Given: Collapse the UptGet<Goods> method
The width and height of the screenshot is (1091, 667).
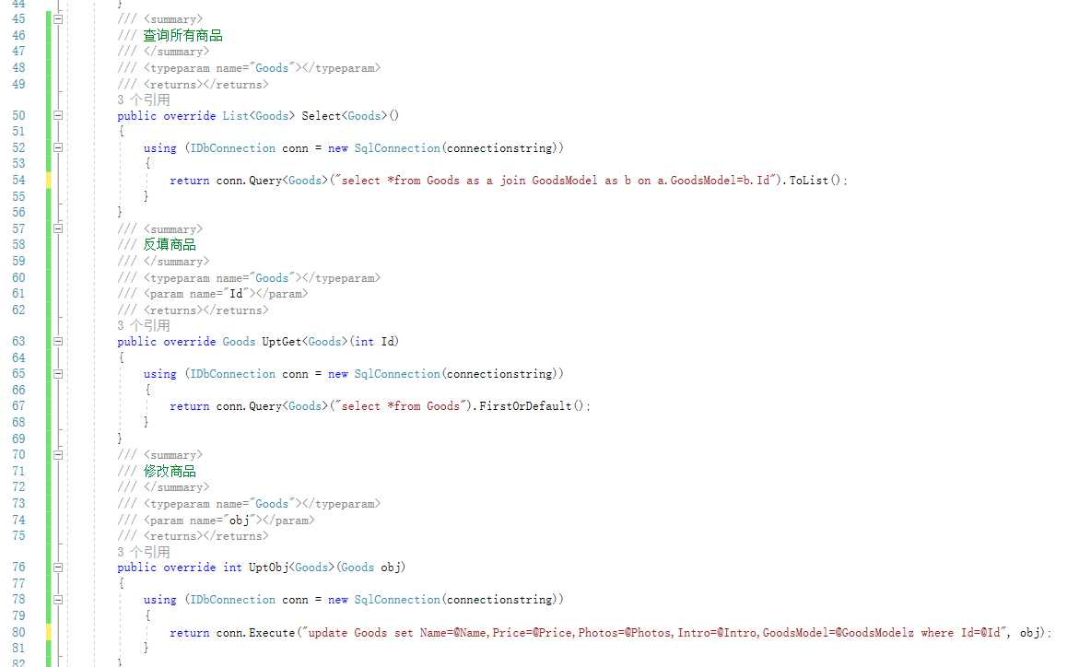Looking at the screenshot, I should 58,342.
